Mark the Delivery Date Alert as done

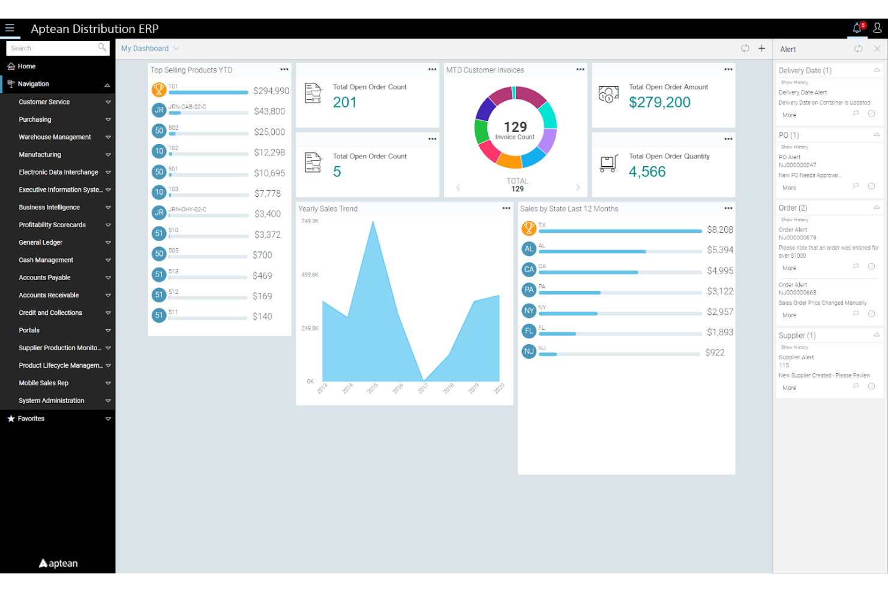pyautogui.click(x=872, y=114)
